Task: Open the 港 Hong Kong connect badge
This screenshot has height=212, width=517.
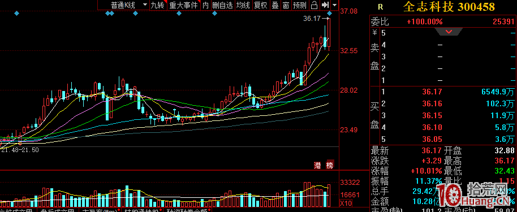Action: pyautogui.click(x=317, y=165)
